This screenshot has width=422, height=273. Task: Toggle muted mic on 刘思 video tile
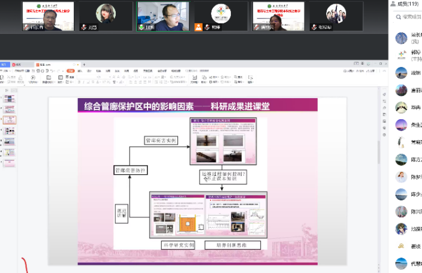84,27
